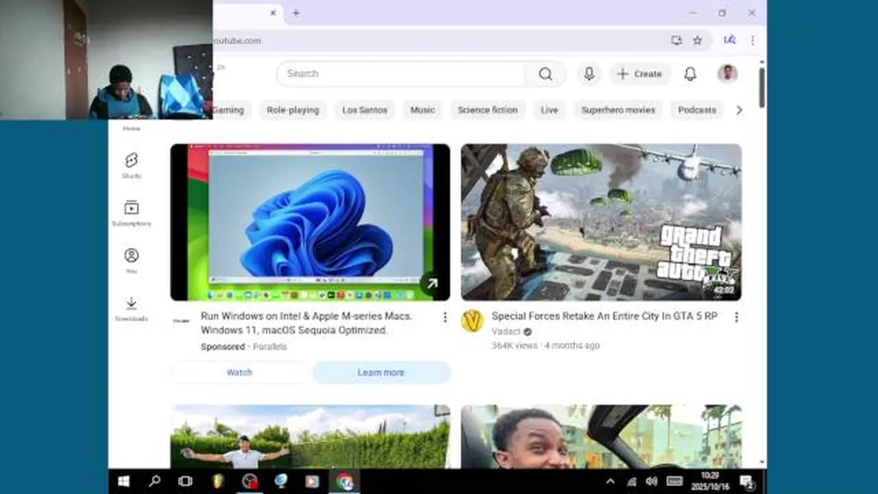Open Subscriptions in the sidebar
The height and width of the screenshot is (494, 878).
point(131,213)
